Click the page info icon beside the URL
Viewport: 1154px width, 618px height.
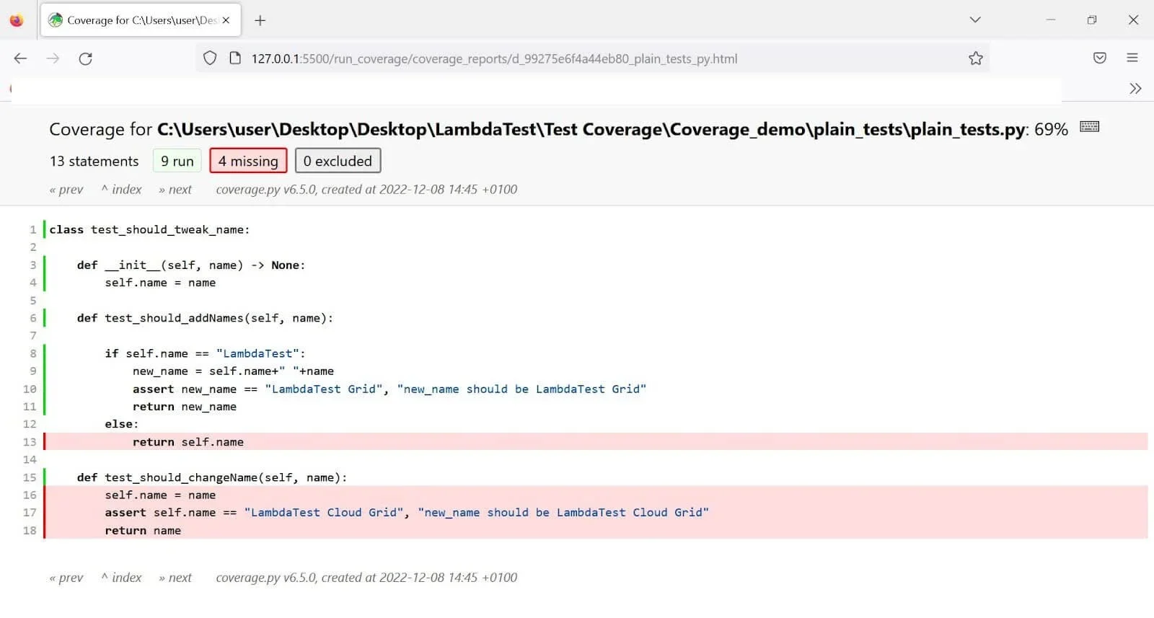click(x=235, y=58)
